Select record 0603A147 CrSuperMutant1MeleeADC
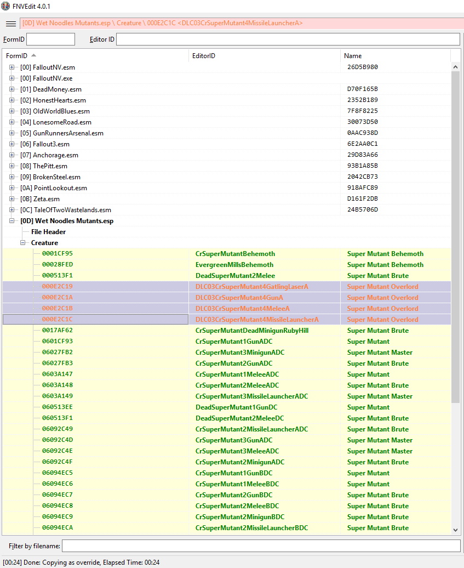Image resolution: width=464 pixels, height=568 pixels. 227,374
